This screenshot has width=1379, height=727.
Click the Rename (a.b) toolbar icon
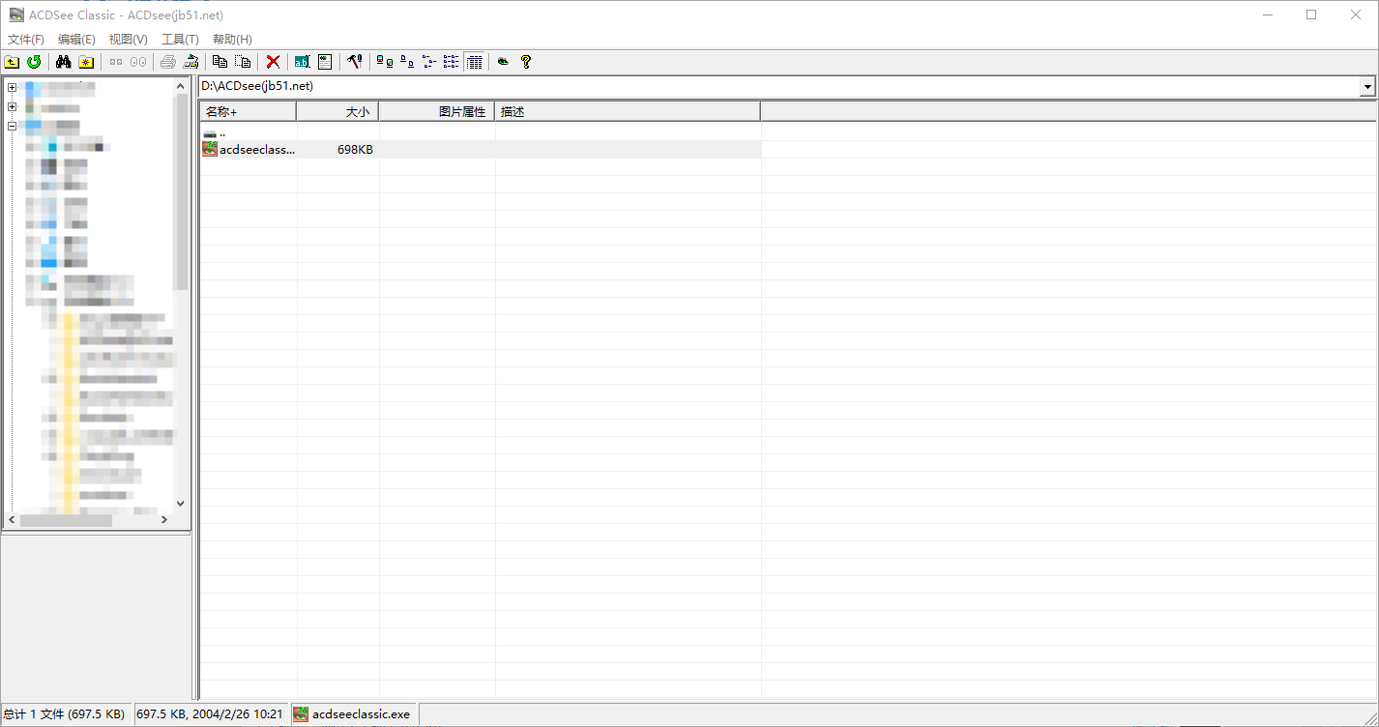point(302,62)
